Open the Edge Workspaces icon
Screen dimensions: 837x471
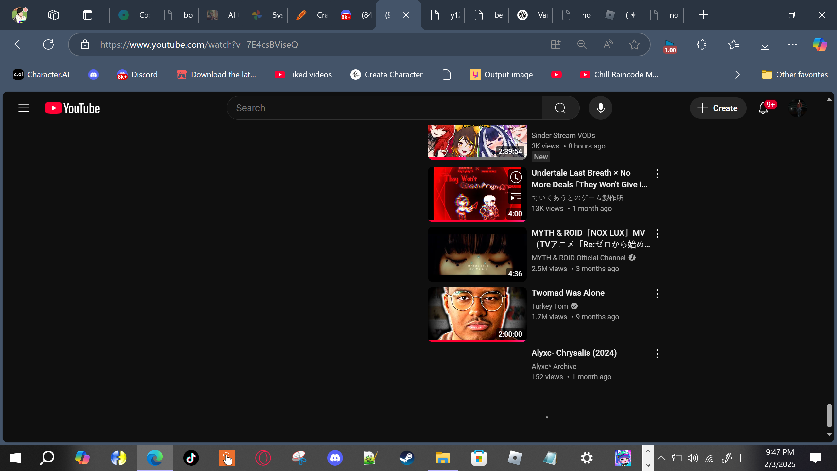(54, 15)
